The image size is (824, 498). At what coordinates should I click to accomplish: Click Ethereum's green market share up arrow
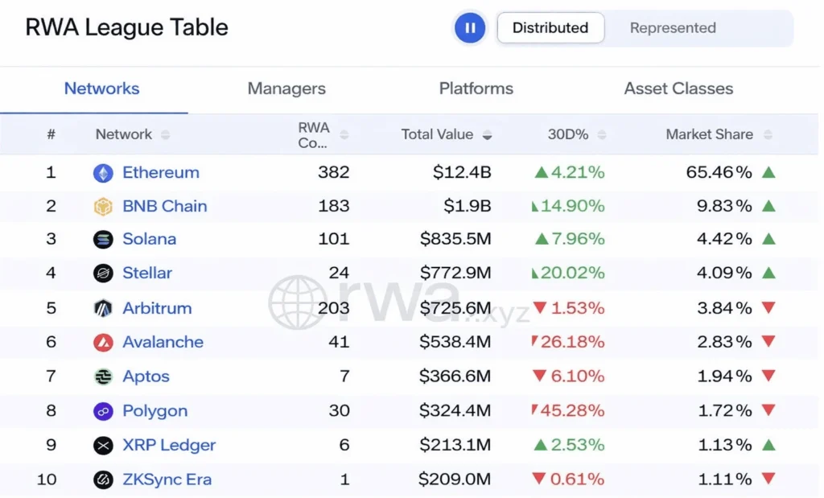768,172
